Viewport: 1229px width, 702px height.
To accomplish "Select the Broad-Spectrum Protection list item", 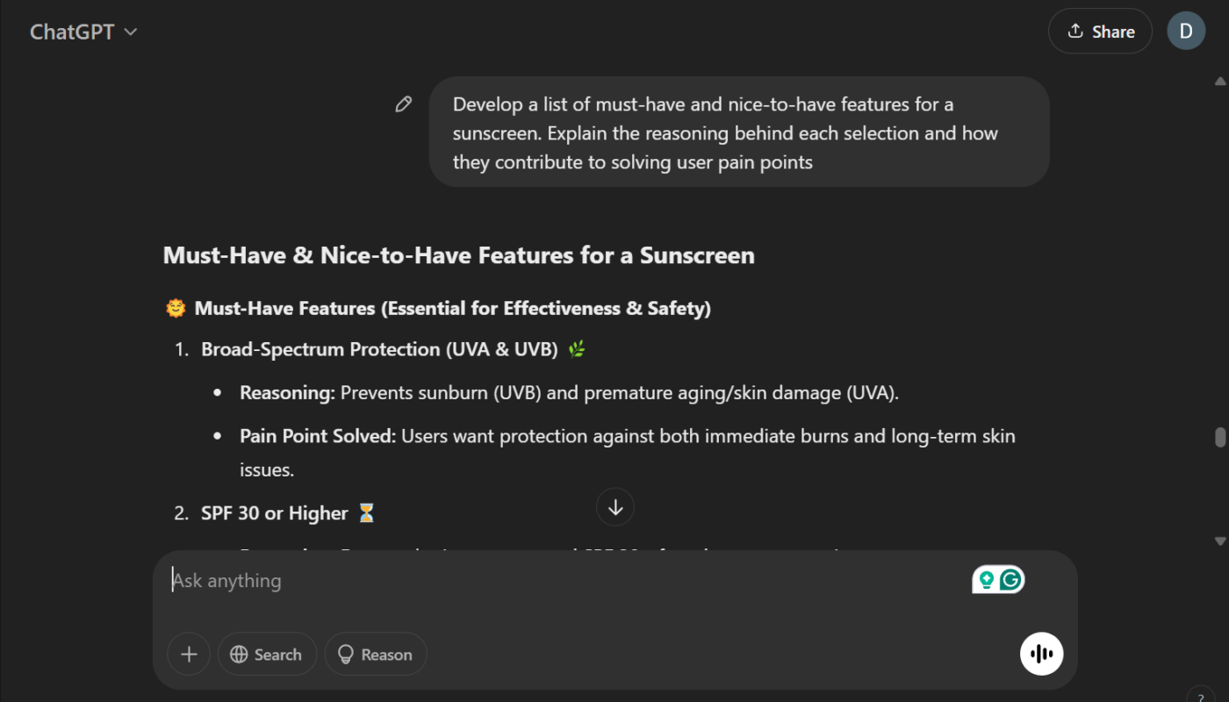I will pyautogui.click(x=379, y=349).
